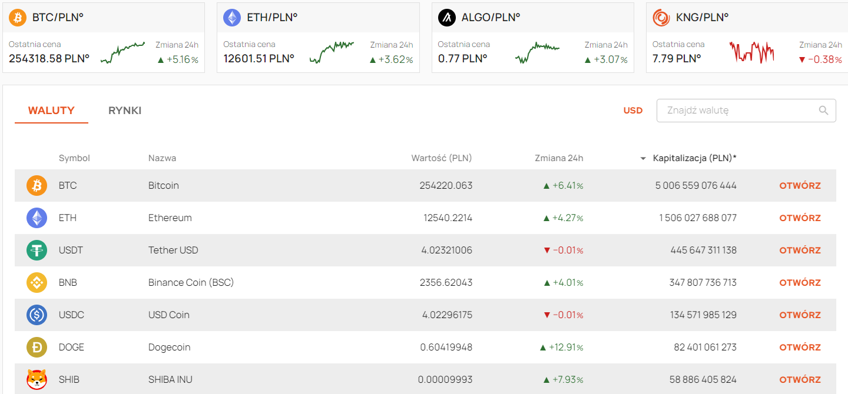Screen dimensions: 848x394
Task: Click the BTC symbol cell
Action: tap(68, 186)
